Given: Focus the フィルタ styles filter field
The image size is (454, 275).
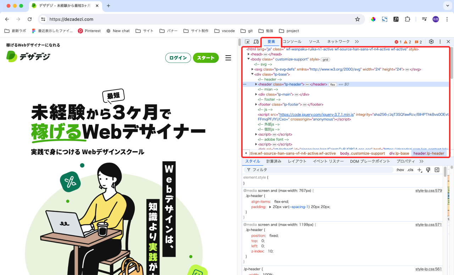Looking at the screenshot, I should click(x=319, y=170).
